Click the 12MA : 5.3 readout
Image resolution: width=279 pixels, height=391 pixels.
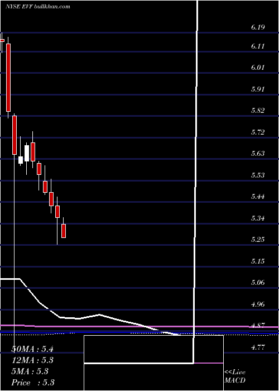(x=32, y=360)
